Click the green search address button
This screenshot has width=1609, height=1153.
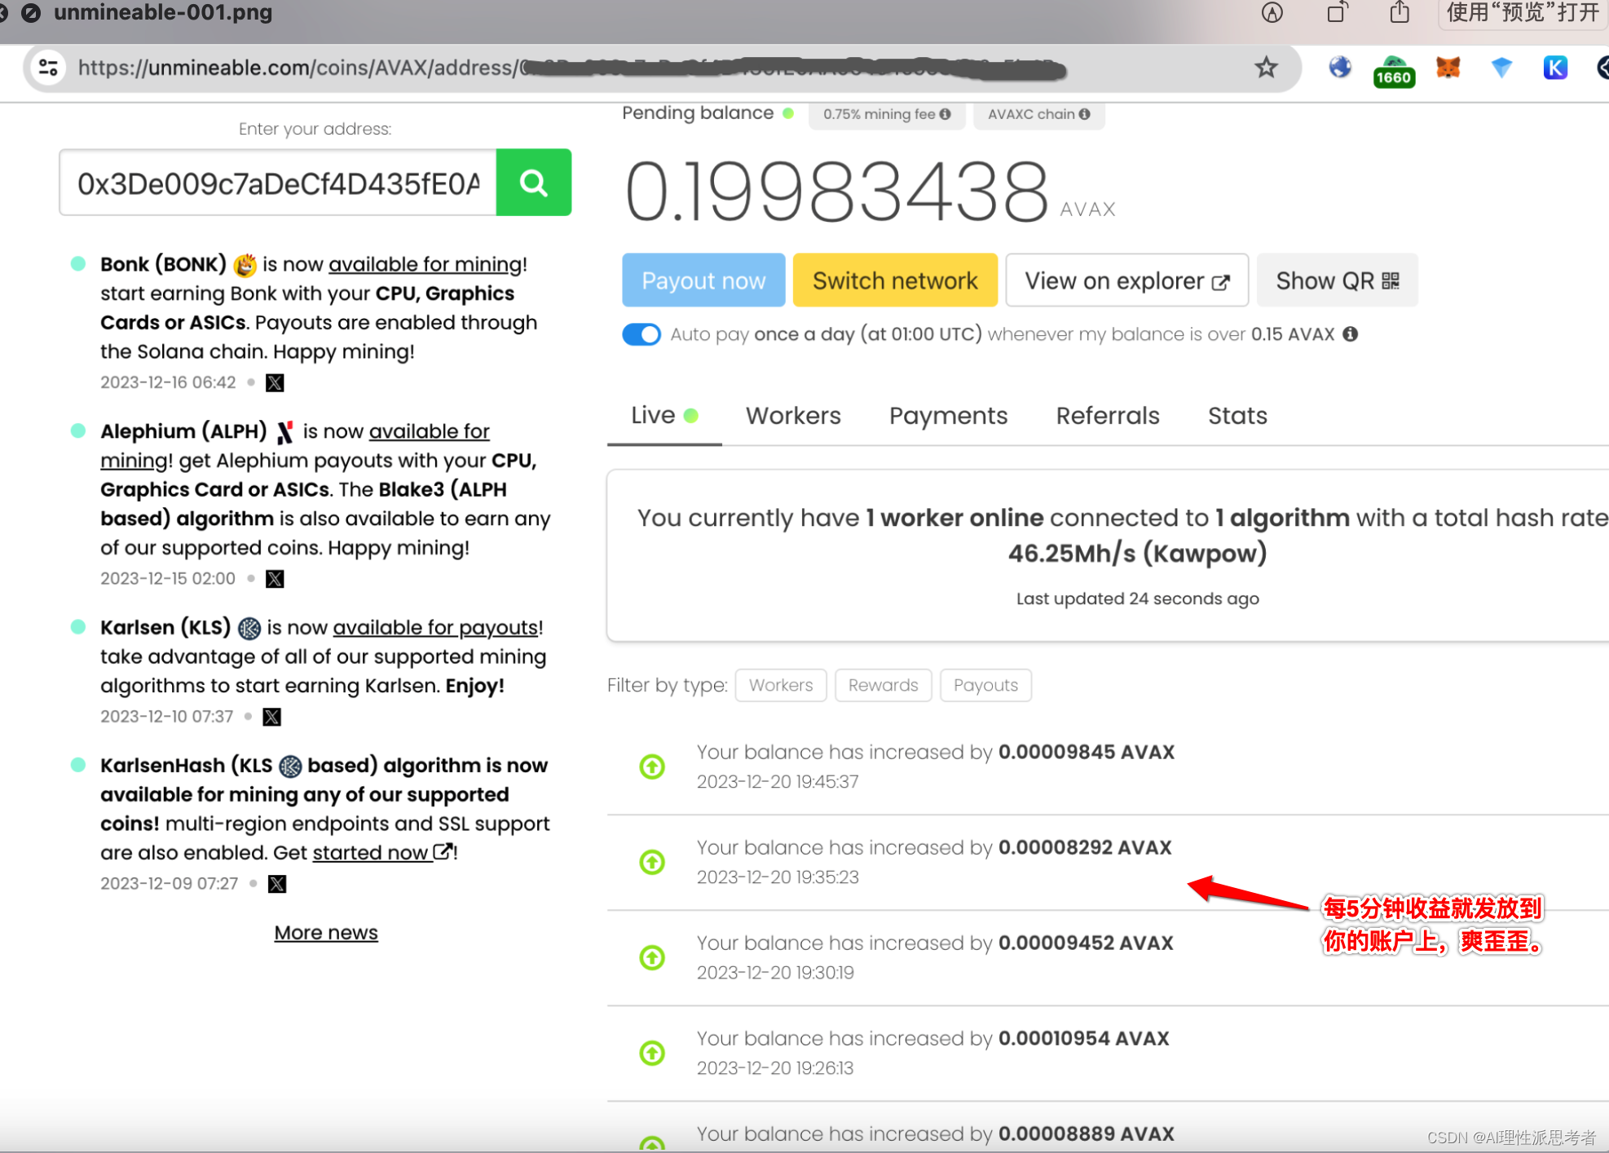pyautogui.click(x=533, y=183)
